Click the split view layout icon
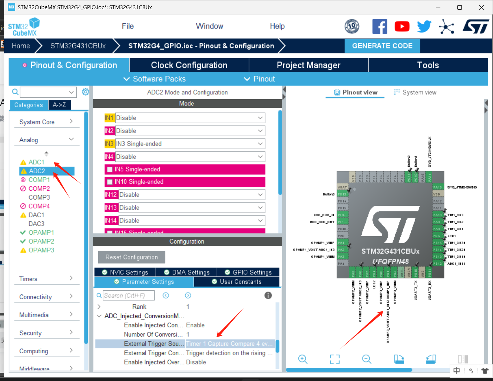The width and height of the screenshot is (493, 381). [463, 359]
